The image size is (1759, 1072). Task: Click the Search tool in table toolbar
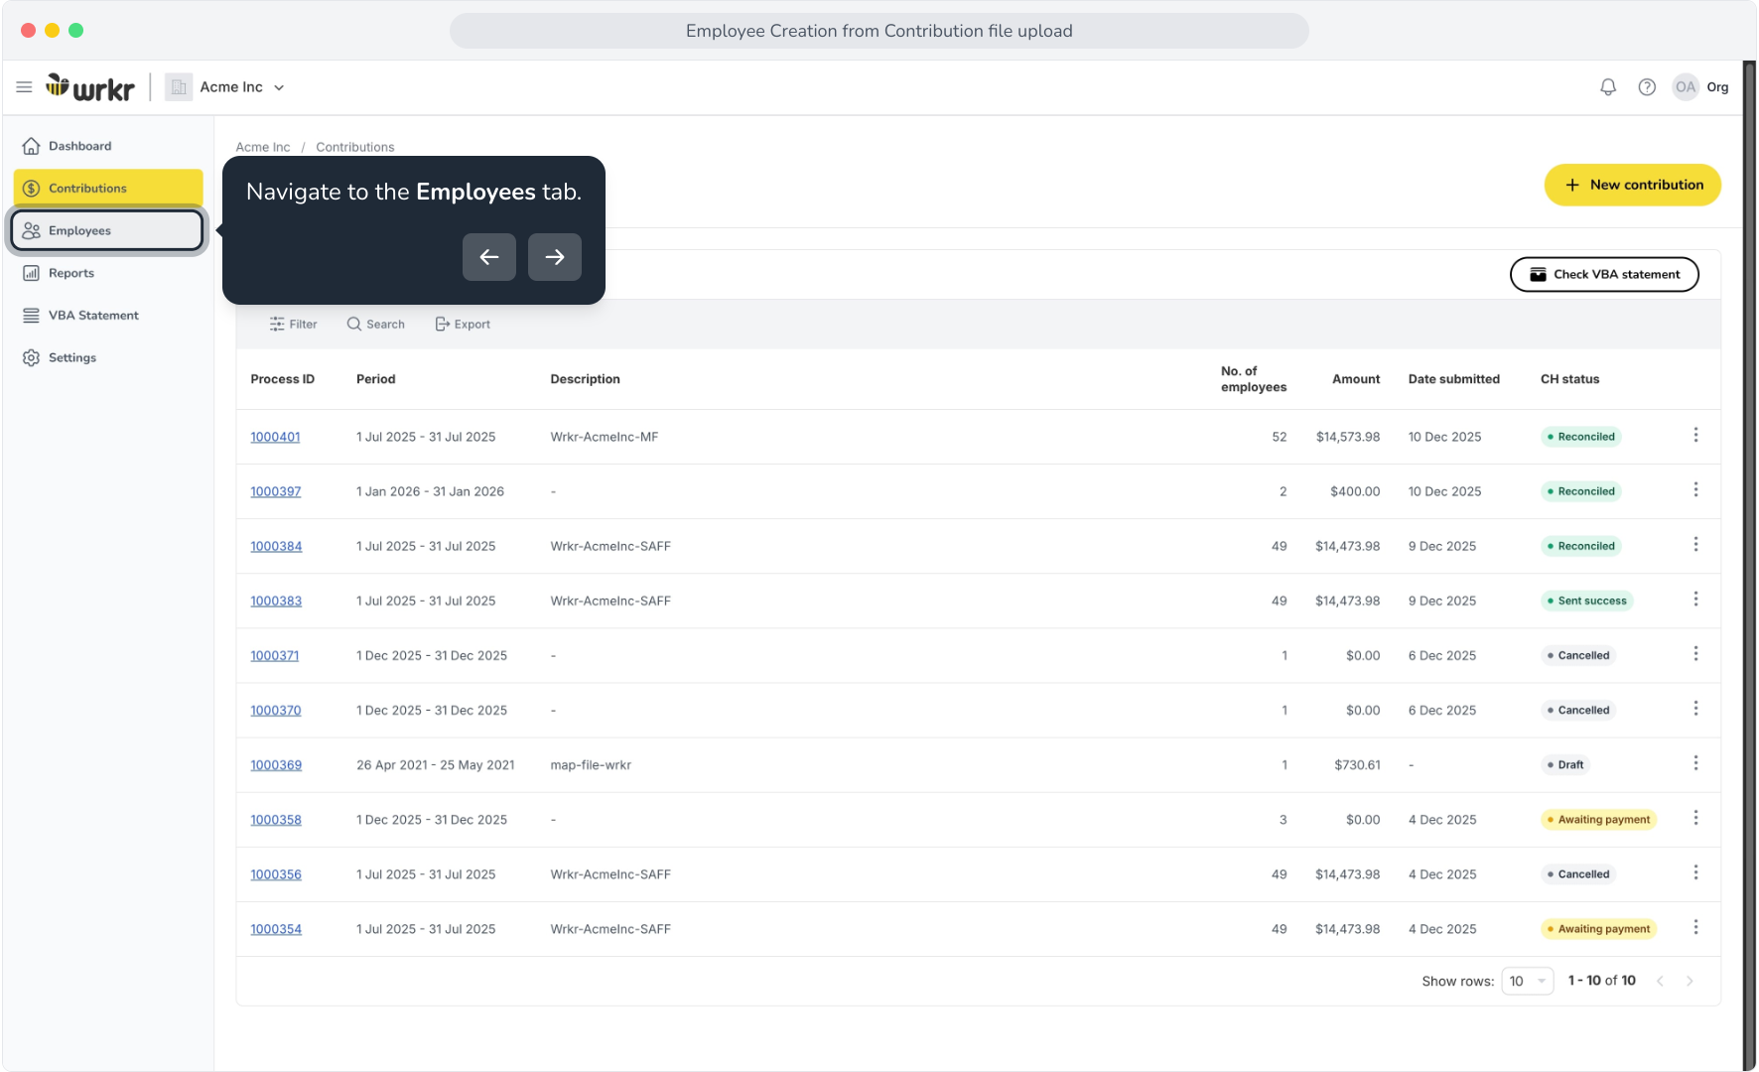pyautogui.click(x=375, y=325)
